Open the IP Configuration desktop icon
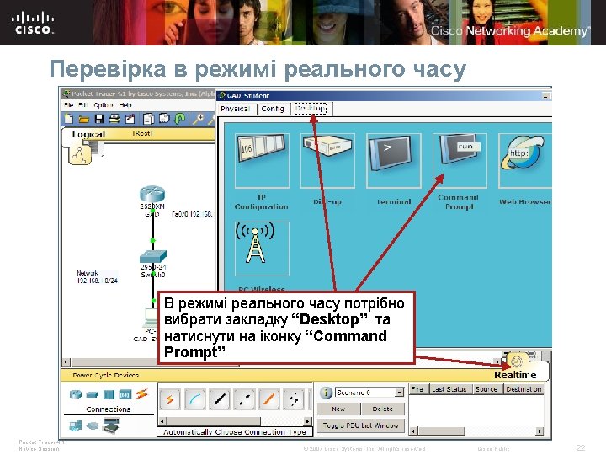Screen dimensions: 606x455 [x=262, y=160]
